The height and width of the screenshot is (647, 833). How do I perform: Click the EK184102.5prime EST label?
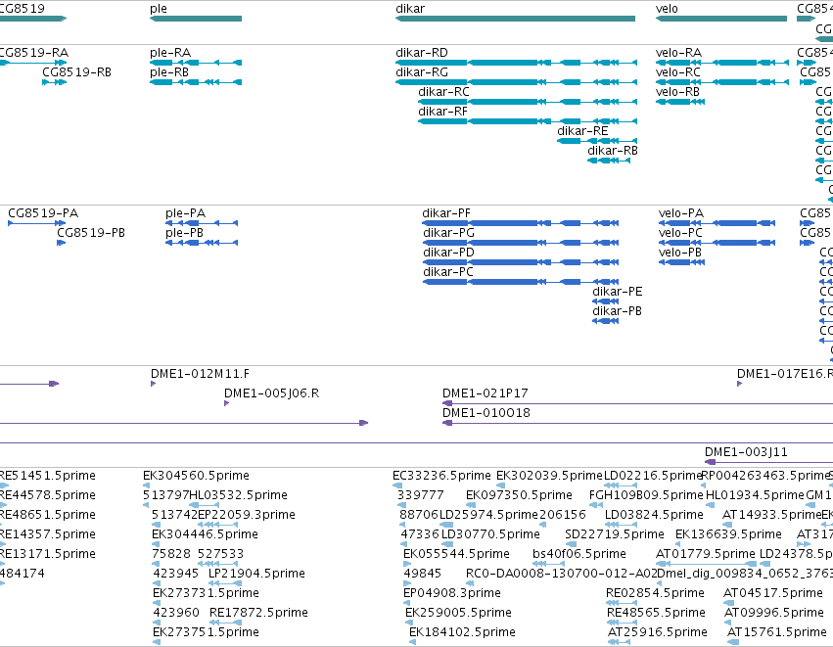(x=462, y=632)
